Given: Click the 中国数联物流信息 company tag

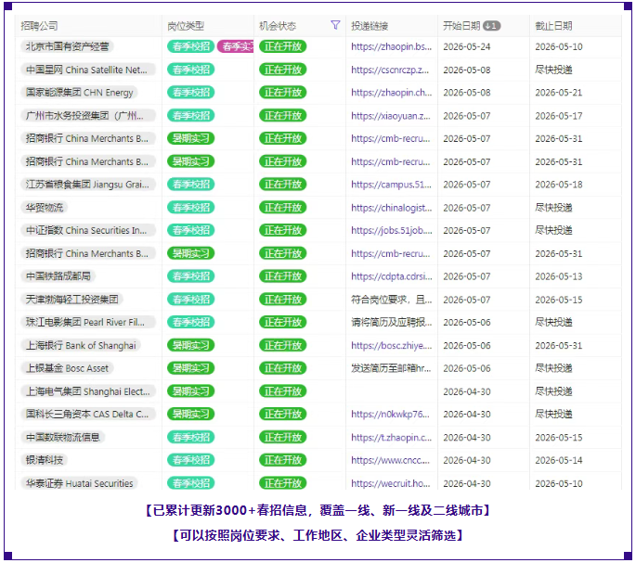Looking at the screenshot, I should click(63, 438).
